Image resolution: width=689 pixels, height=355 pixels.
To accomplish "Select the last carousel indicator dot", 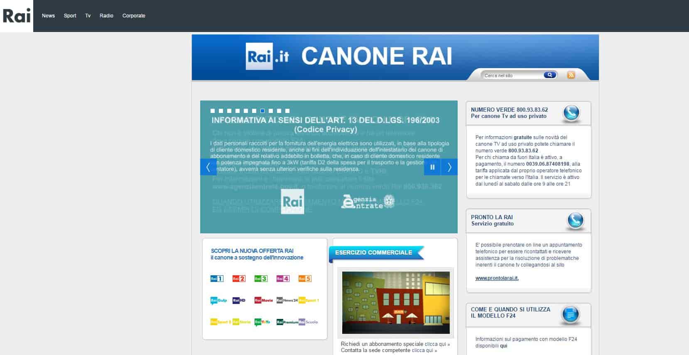I will point(287,111).
